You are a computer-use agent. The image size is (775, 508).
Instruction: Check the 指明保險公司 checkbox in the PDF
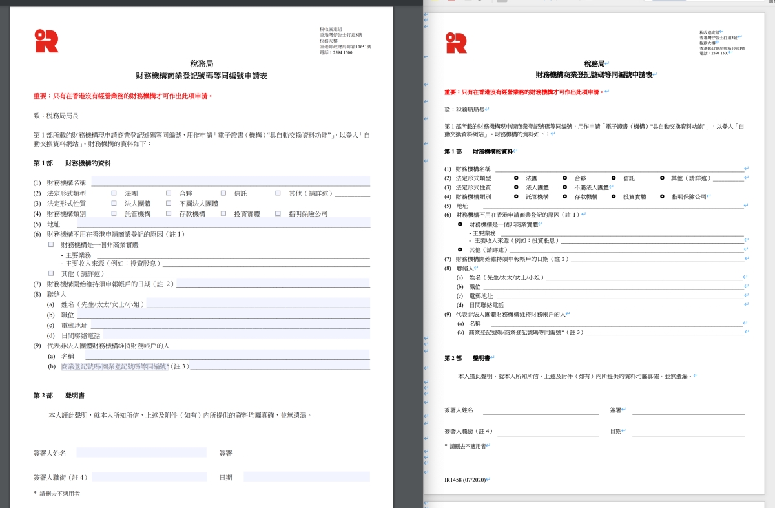(x=278, y=213)
